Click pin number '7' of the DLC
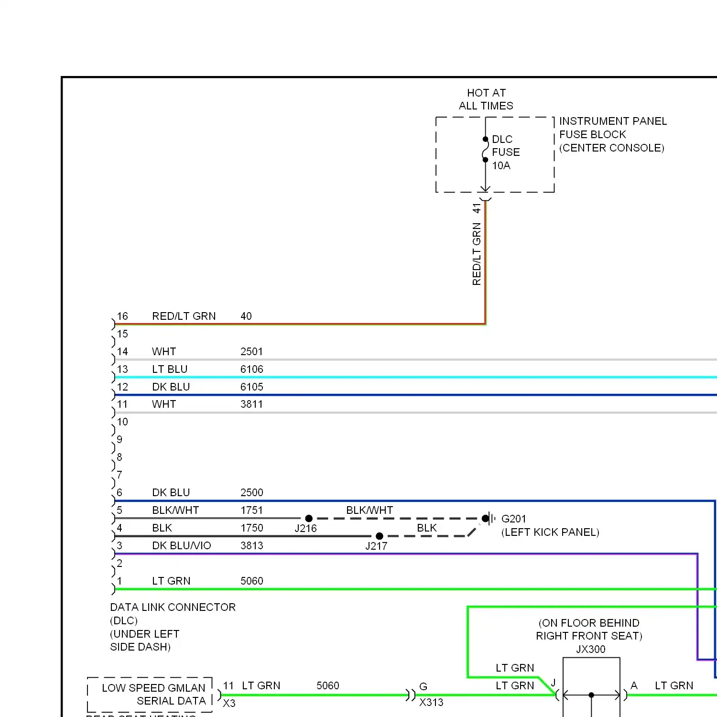This screenshot has width=717, height=717. (119, 475)
